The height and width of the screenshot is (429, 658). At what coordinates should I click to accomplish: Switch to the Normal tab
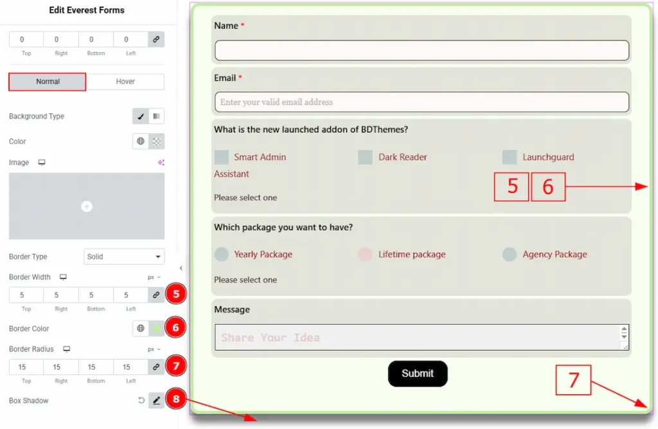pyautogui.click(x=48, y=82)
